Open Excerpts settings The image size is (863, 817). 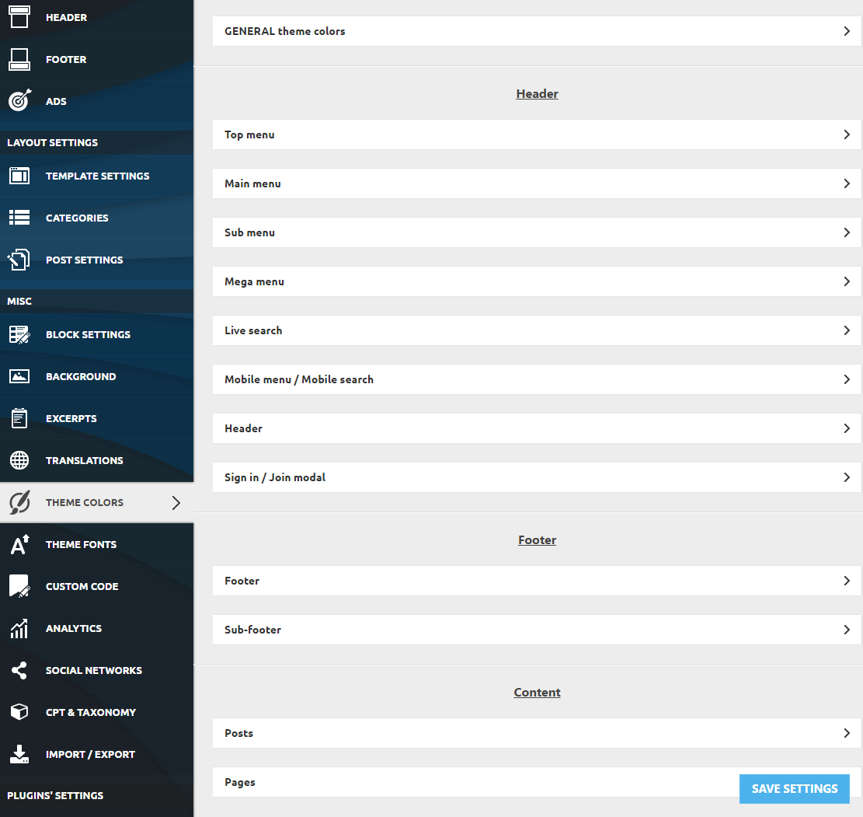click(97, 418)
